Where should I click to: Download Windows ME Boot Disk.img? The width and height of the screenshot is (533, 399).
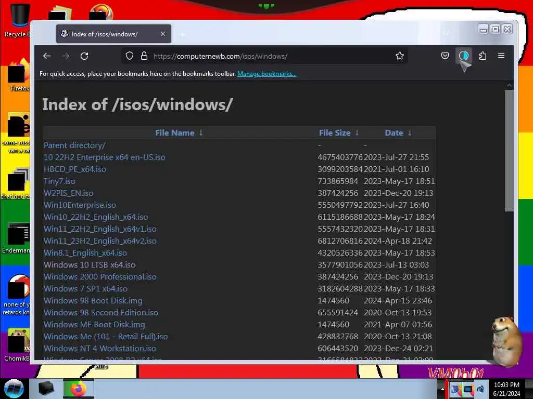click(x=94, y=324)
